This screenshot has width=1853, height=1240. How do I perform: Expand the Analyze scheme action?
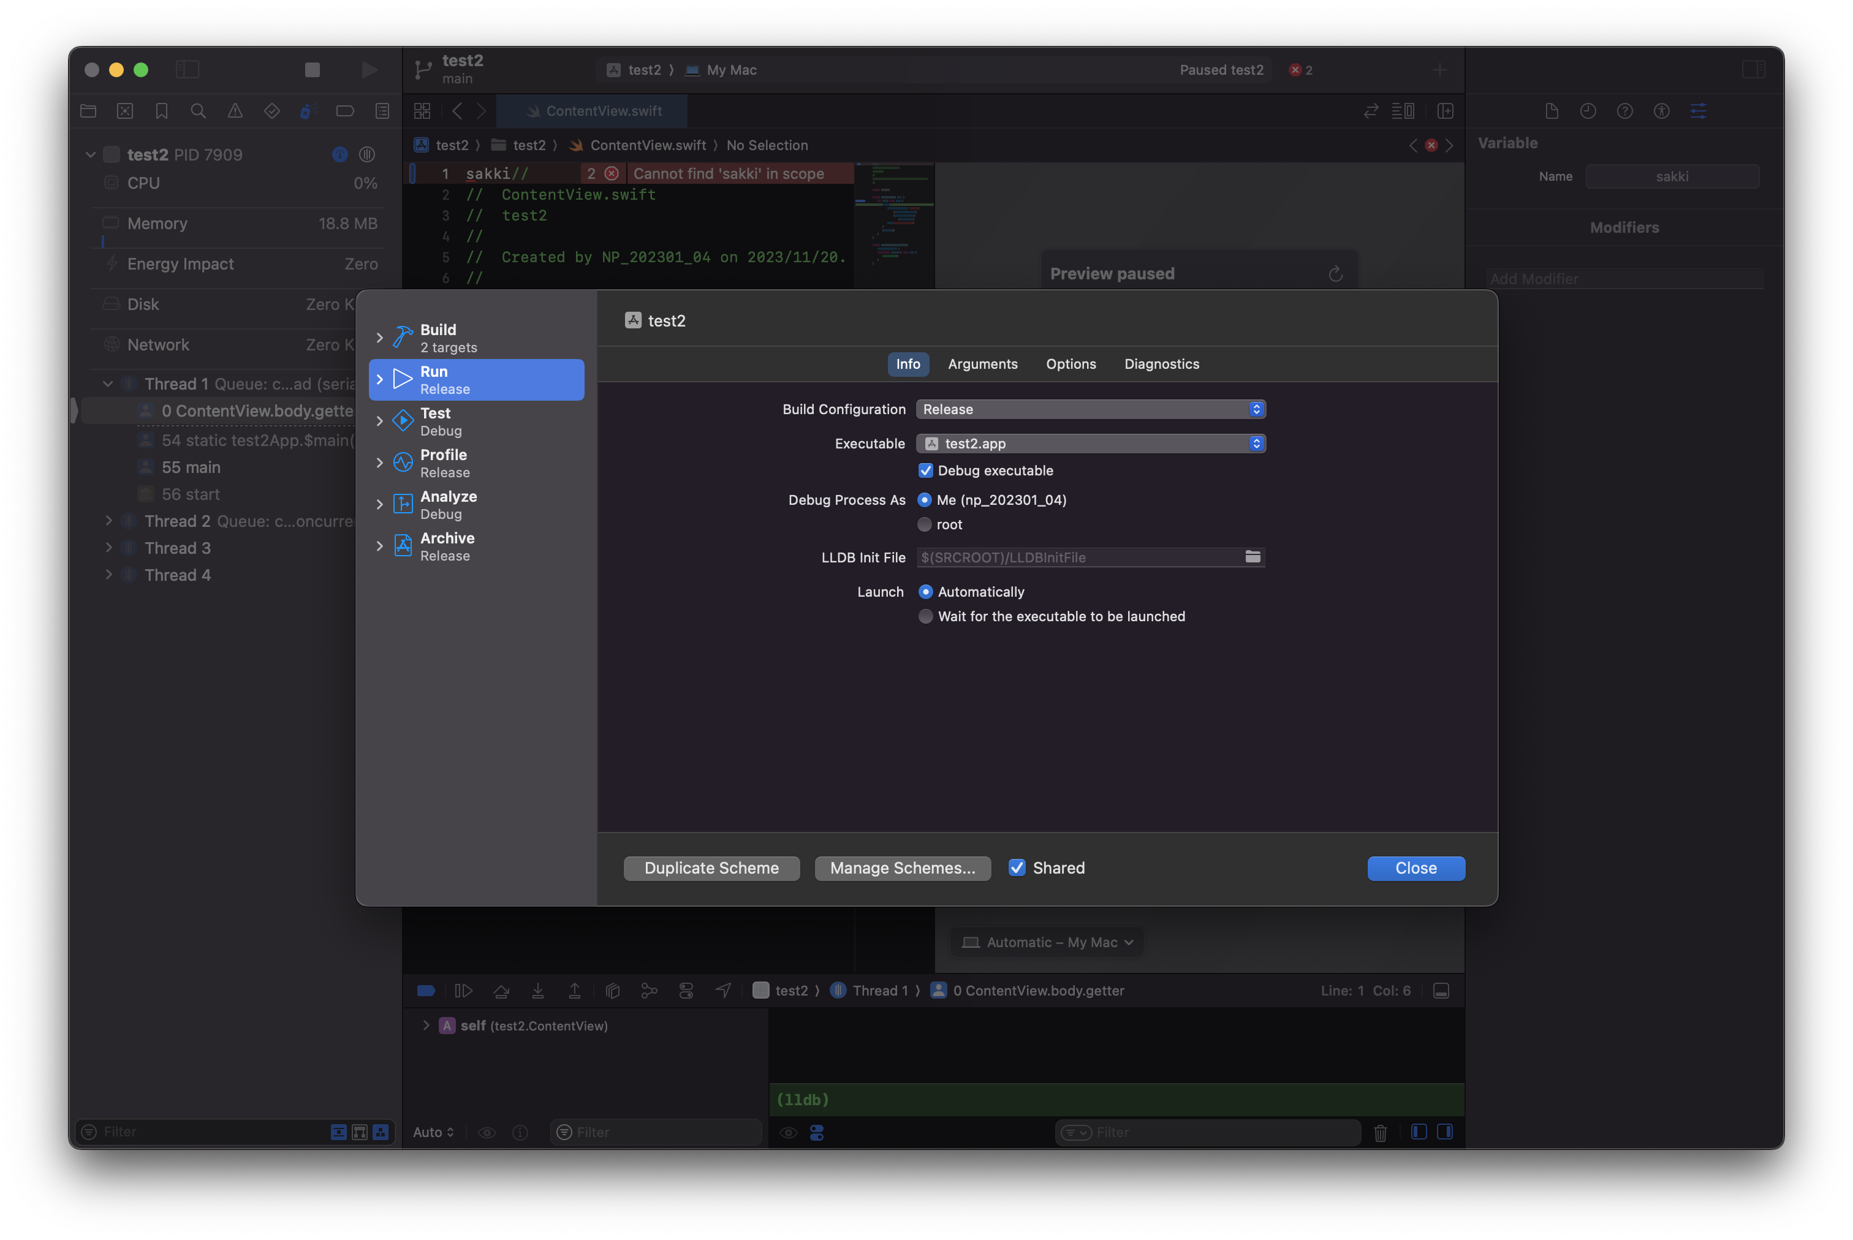(380, 505)
